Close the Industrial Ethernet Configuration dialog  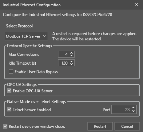click(136, 5)
